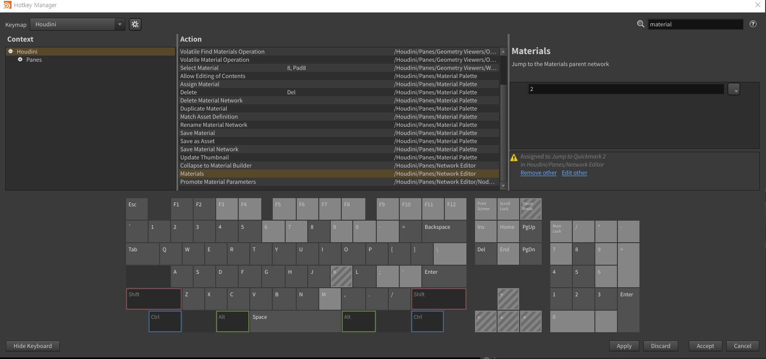Screen dimensions: 766x359
Task: Click the main Enter key beside apostrophe
Action: [444, 276]
